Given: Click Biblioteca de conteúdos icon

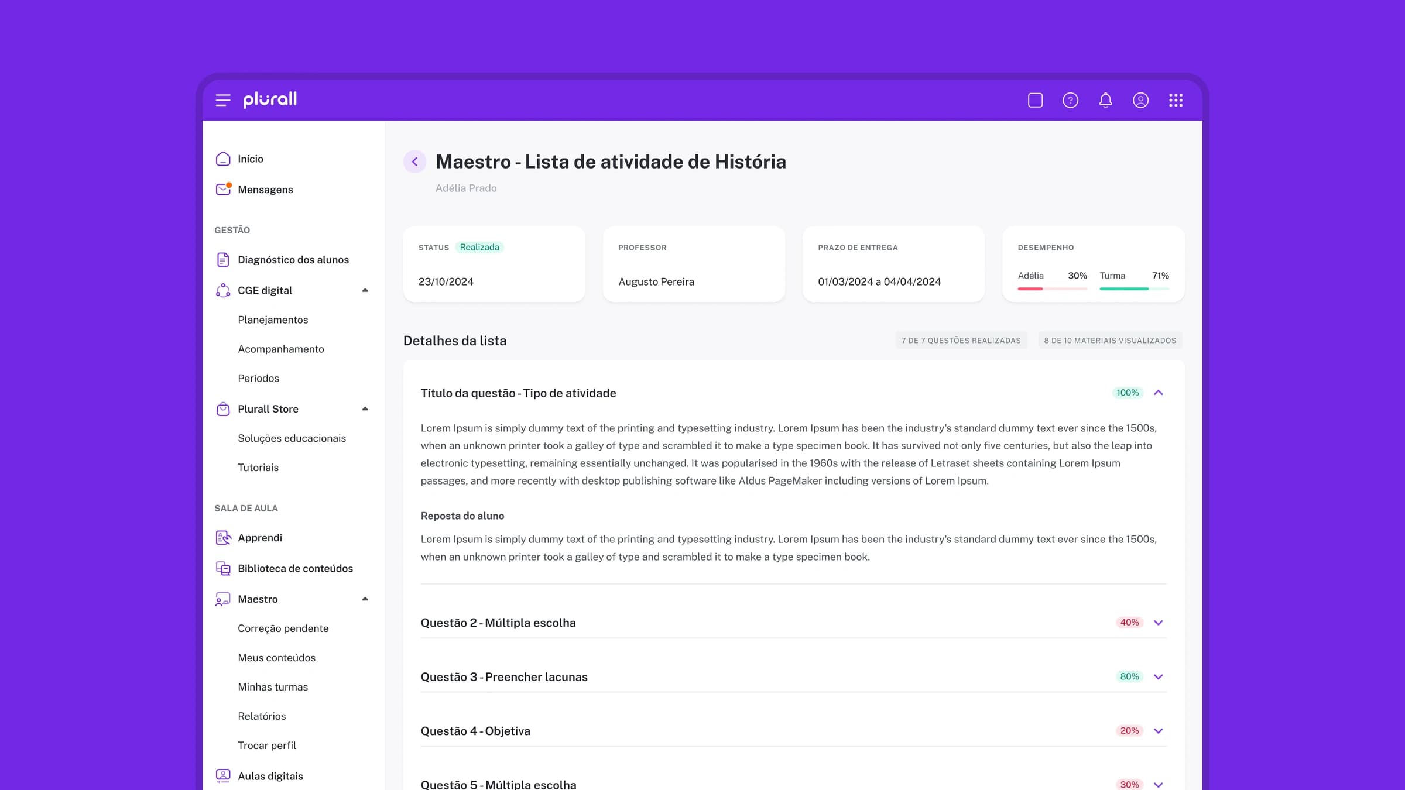Looking at the screenshot, I should pyautogui.click(x=223, y=568).
